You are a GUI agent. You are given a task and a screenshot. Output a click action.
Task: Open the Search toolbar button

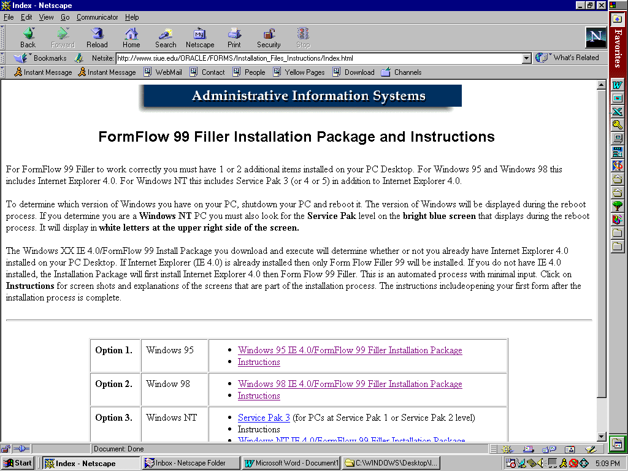click(165, 37)
